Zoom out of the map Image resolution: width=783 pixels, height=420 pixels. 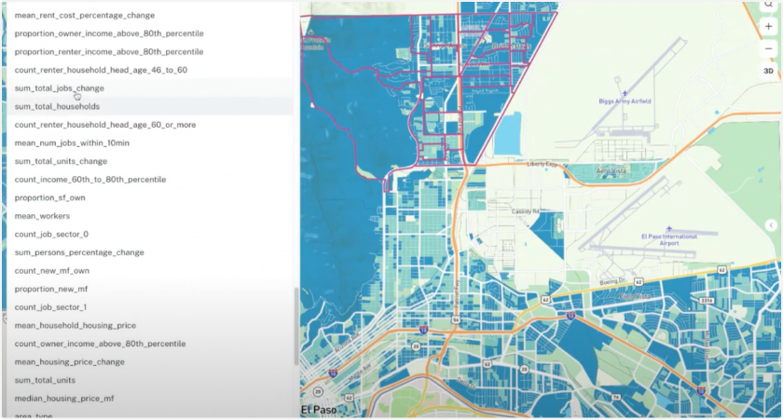tap(768, 48)
